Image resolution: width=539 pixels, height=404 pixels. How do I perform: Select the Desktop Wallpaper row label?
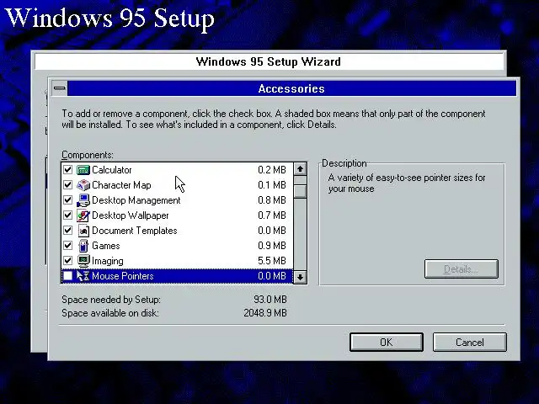point(131,215)
